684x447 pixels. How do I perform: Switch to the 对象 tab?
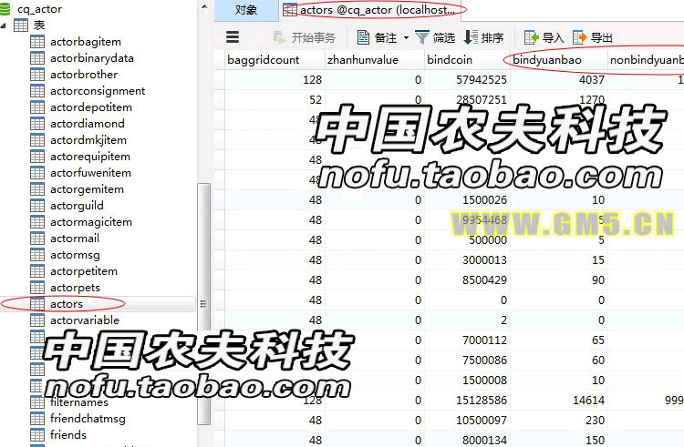coord(245,10)
